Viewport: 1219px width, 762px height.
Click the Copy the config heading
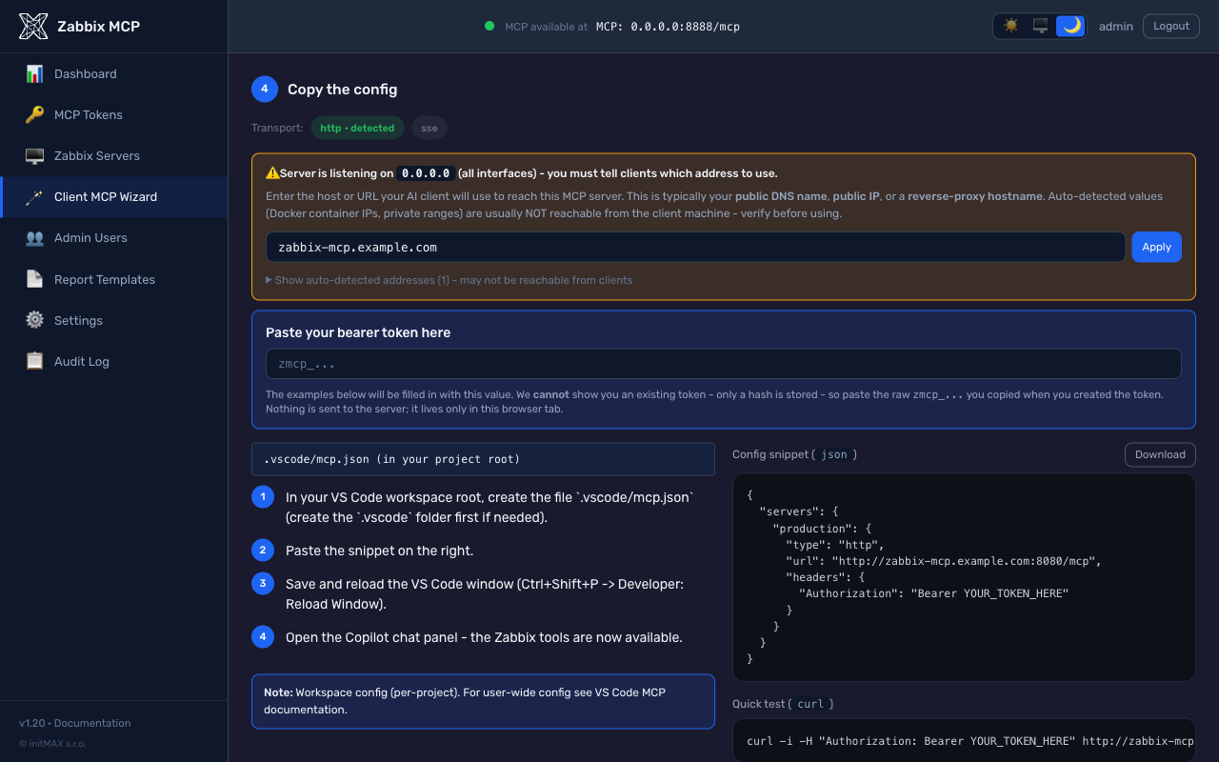coord(343,90)
